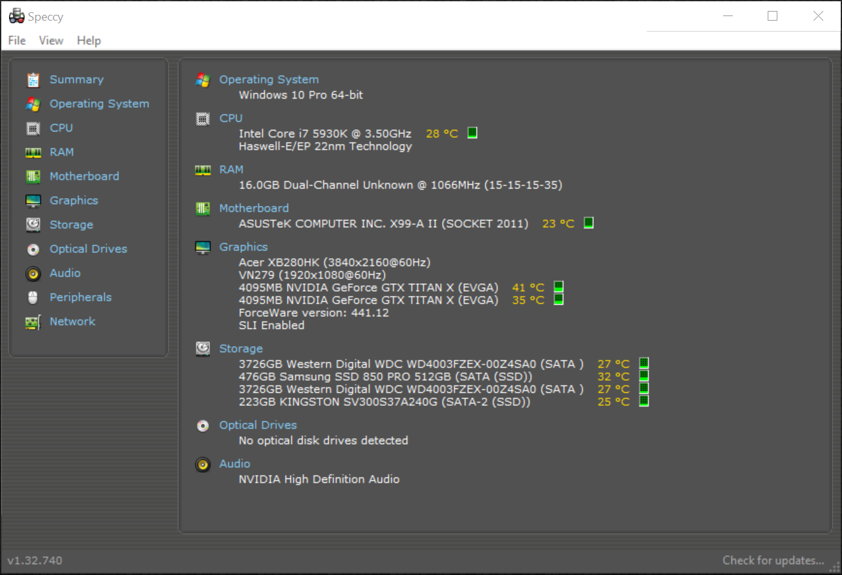
Task: Click the Storage hard drive icon in sidebar
Action: [x=33, y=225]
